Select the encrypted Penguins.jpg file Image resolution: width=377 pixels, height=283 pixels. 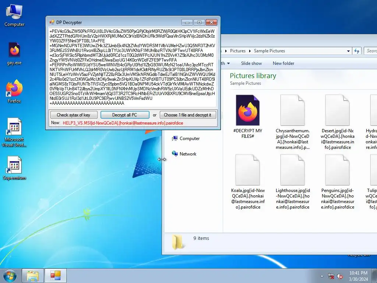337,182
